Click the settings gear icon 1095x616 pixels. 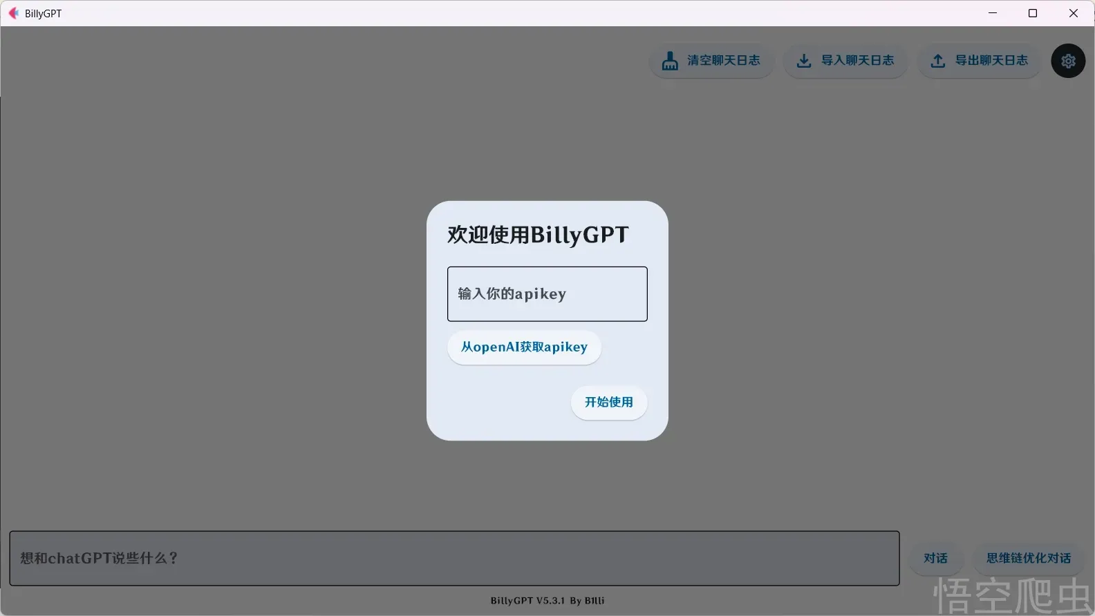[x=1068, y=61]
